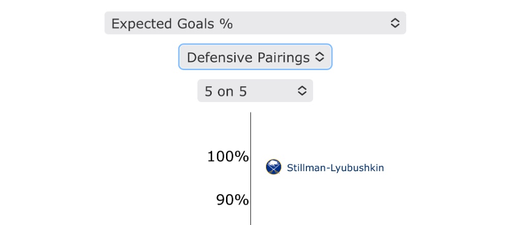Click the word "Pairings" in middle selector
Screen dimensions: 509x225
284,57
